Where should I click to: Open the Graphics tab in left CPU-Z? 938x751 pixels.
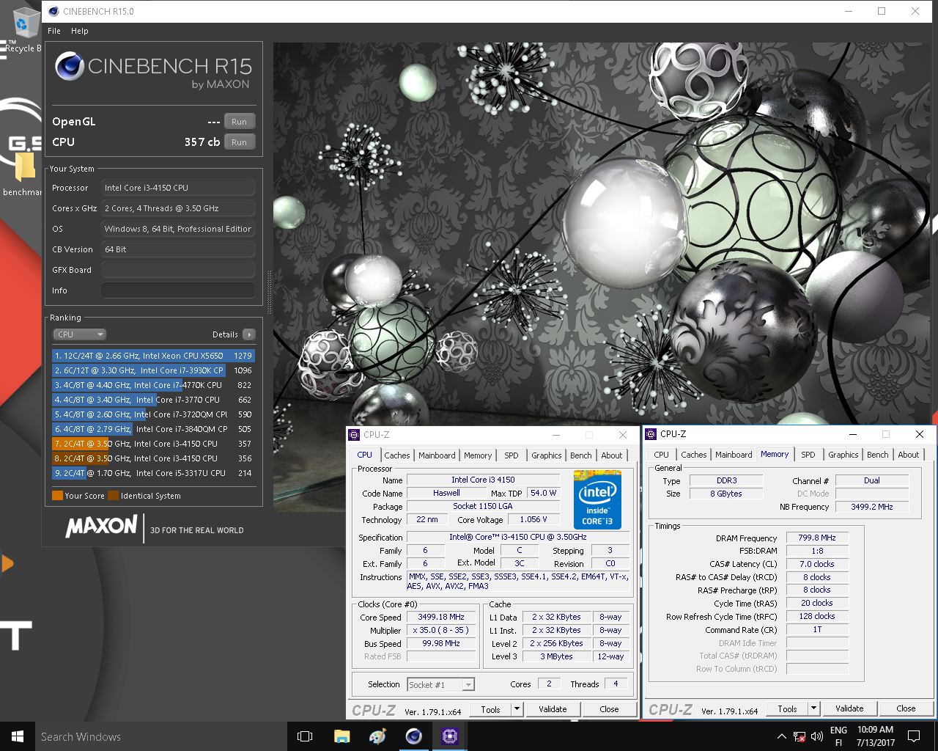pyautogui.click(x=547, y=455)
